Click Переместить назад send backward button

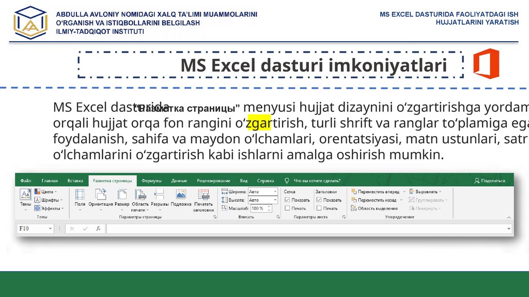(x=374, y=200)
